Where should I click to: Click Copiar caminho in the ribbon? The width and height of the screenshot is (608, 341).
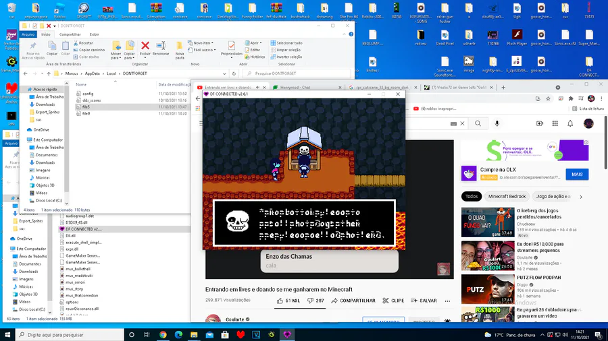89,50
